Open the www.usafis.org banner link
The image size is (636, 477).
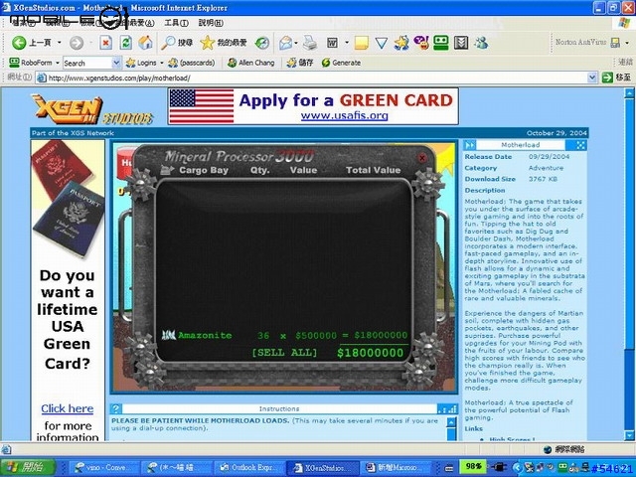[x=344, y=115]
